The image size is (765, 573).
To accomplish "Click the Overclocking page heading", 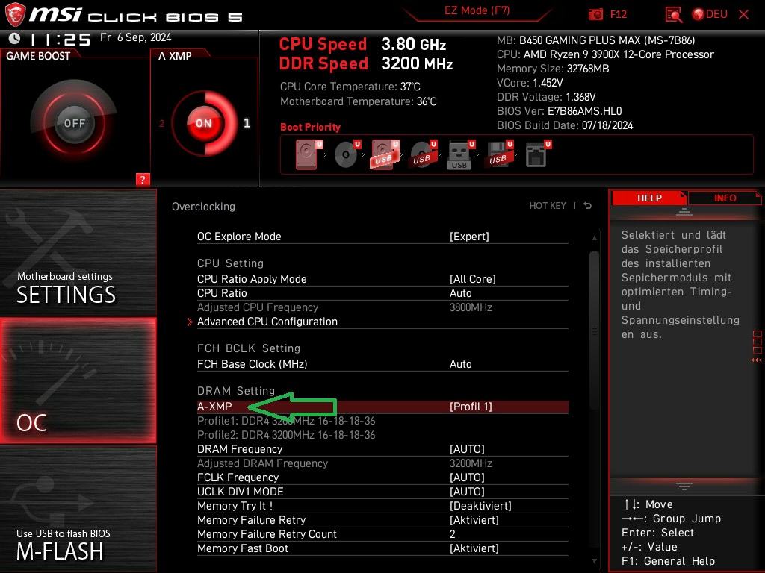I will pos(203,207).
